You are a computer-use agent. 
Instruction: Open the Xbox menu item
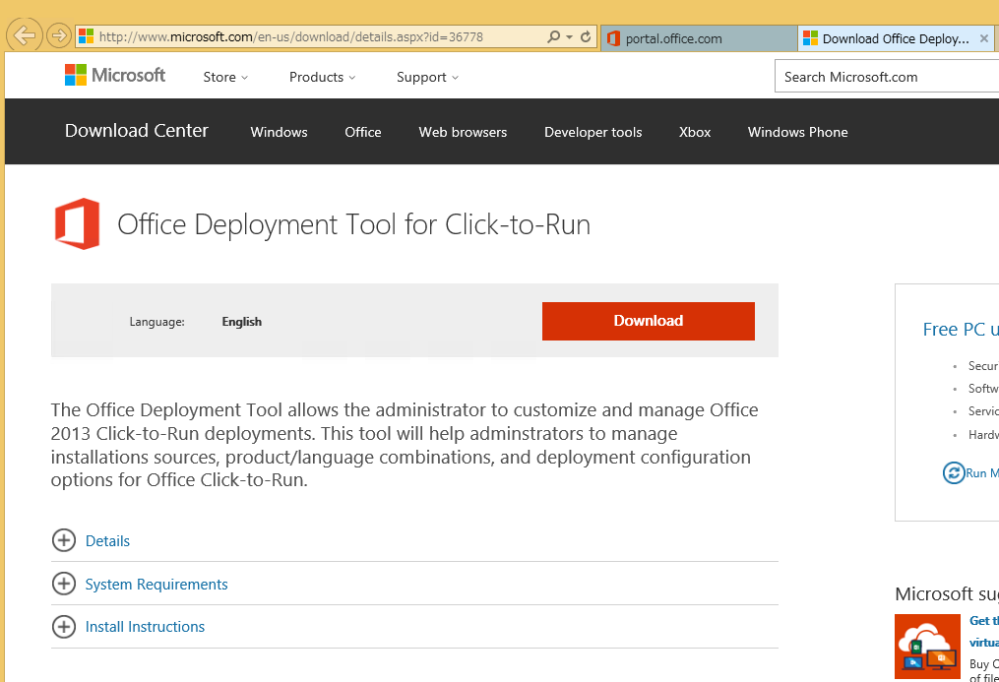(695, 132)
